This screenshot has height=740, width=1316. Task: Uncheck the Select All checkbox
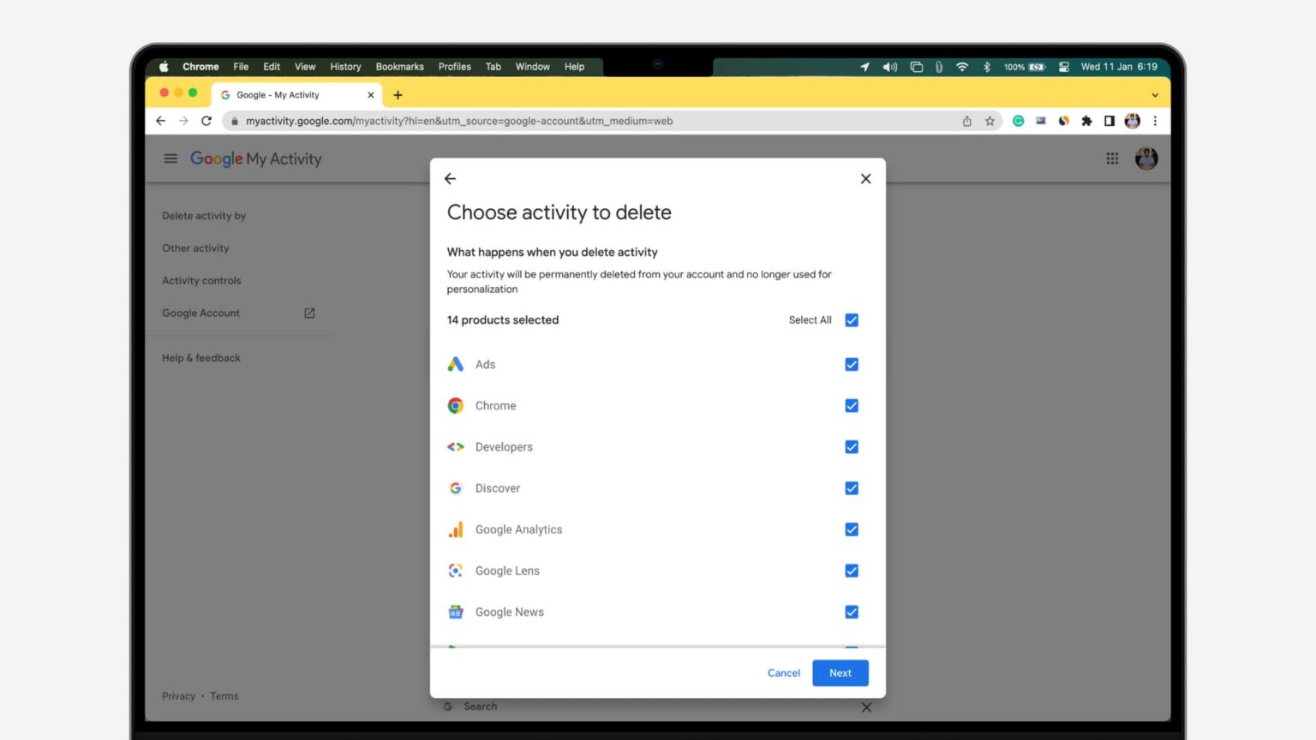pos(852,320)
